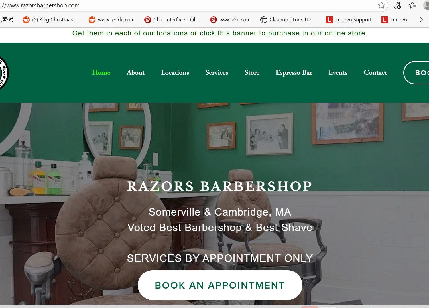Screen dimensions: 429x308
Task: Open the Chat Interface bookmark
Action: click(172, 20)
